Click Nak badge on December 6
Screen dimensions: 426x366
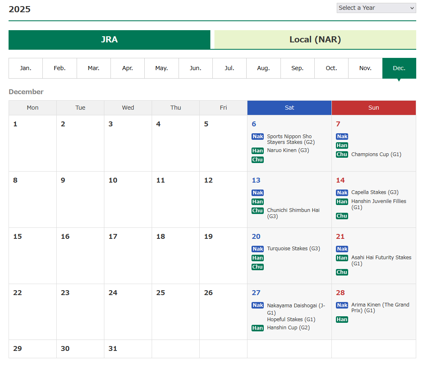click(258, 137)
